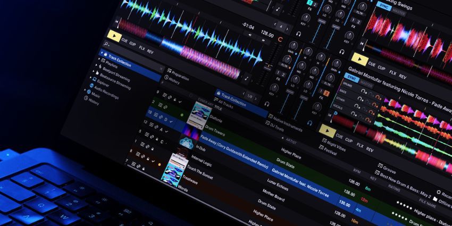Click CUE on the Fade Away deck

tap(339, 136)
